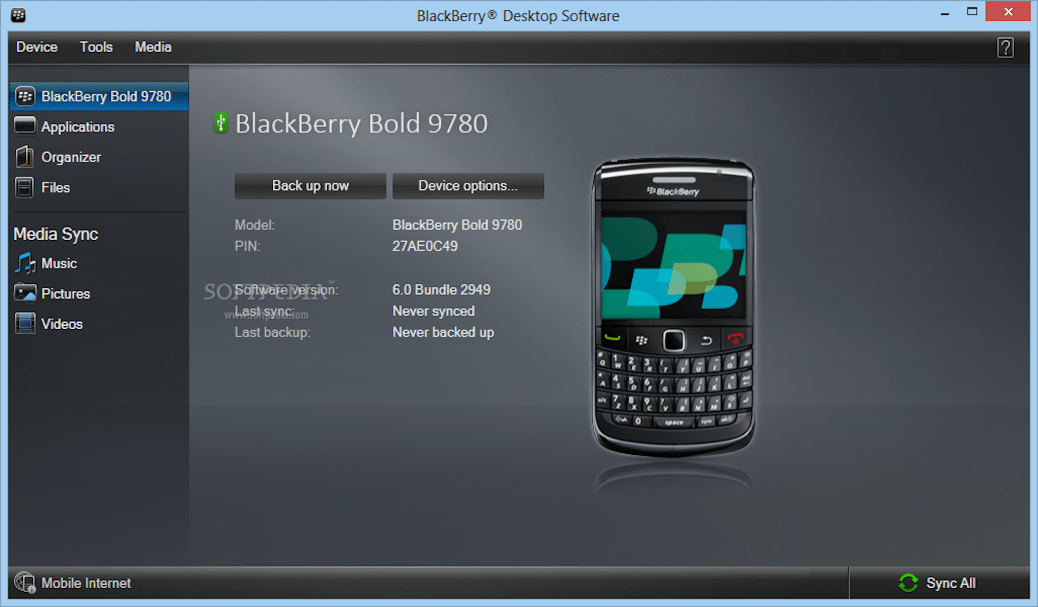Viewport: 1038px width, 607px height.
Task: Select the highlighted BlackBerry Bold 9780 entry
Action: coord(99,96)
